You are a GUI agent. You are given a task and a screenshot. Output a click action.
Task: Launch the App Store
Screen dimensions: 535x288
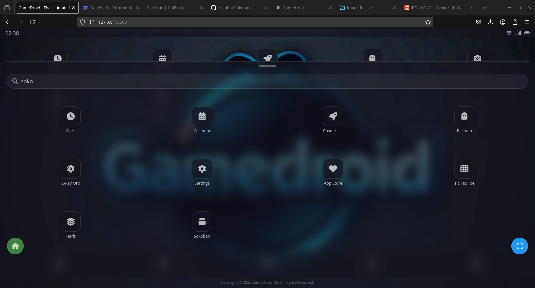pyautogui.click(x=333, y=169)
